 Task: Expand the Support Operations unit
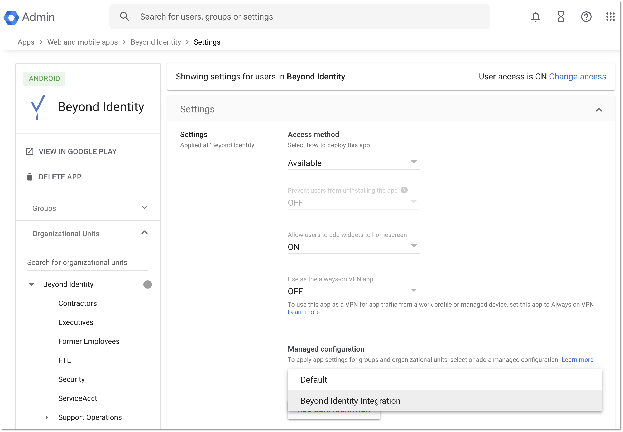(47, 417)
